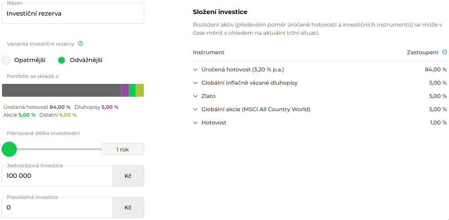The width and height of the screenshot is (449, 220).
Task: Click the '1 rok' duration box
Action: (x=122, y=149)
